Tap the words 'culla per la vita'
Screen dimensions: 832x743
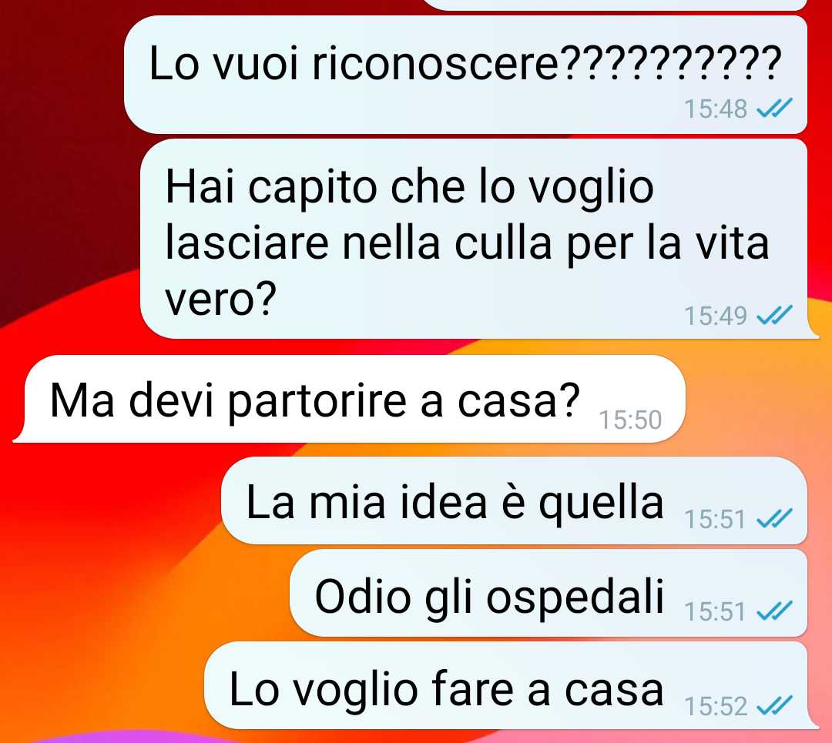[x=612, y=244]
